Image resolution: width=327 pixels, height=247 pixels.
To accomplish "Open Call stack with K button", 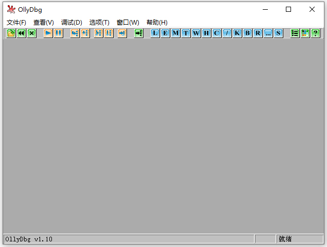I will point(237,33).
